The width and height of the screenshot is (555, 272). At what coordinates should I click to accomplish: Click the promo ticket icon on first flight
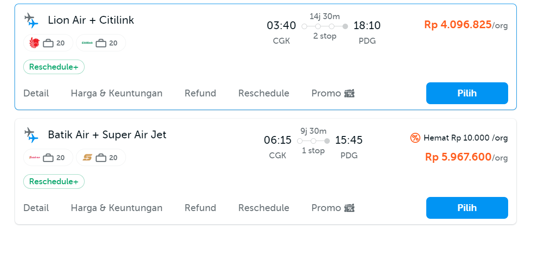(349, 94)
